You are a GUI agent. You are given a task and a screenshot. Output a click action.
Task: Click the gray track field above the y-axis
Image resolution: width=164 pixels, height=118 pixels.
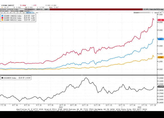(142, 13)
